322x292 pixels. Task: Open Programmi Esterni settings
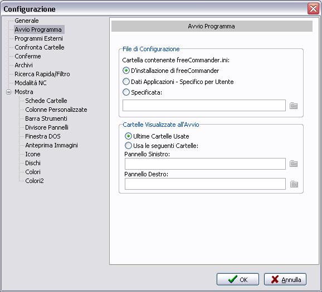38,38
